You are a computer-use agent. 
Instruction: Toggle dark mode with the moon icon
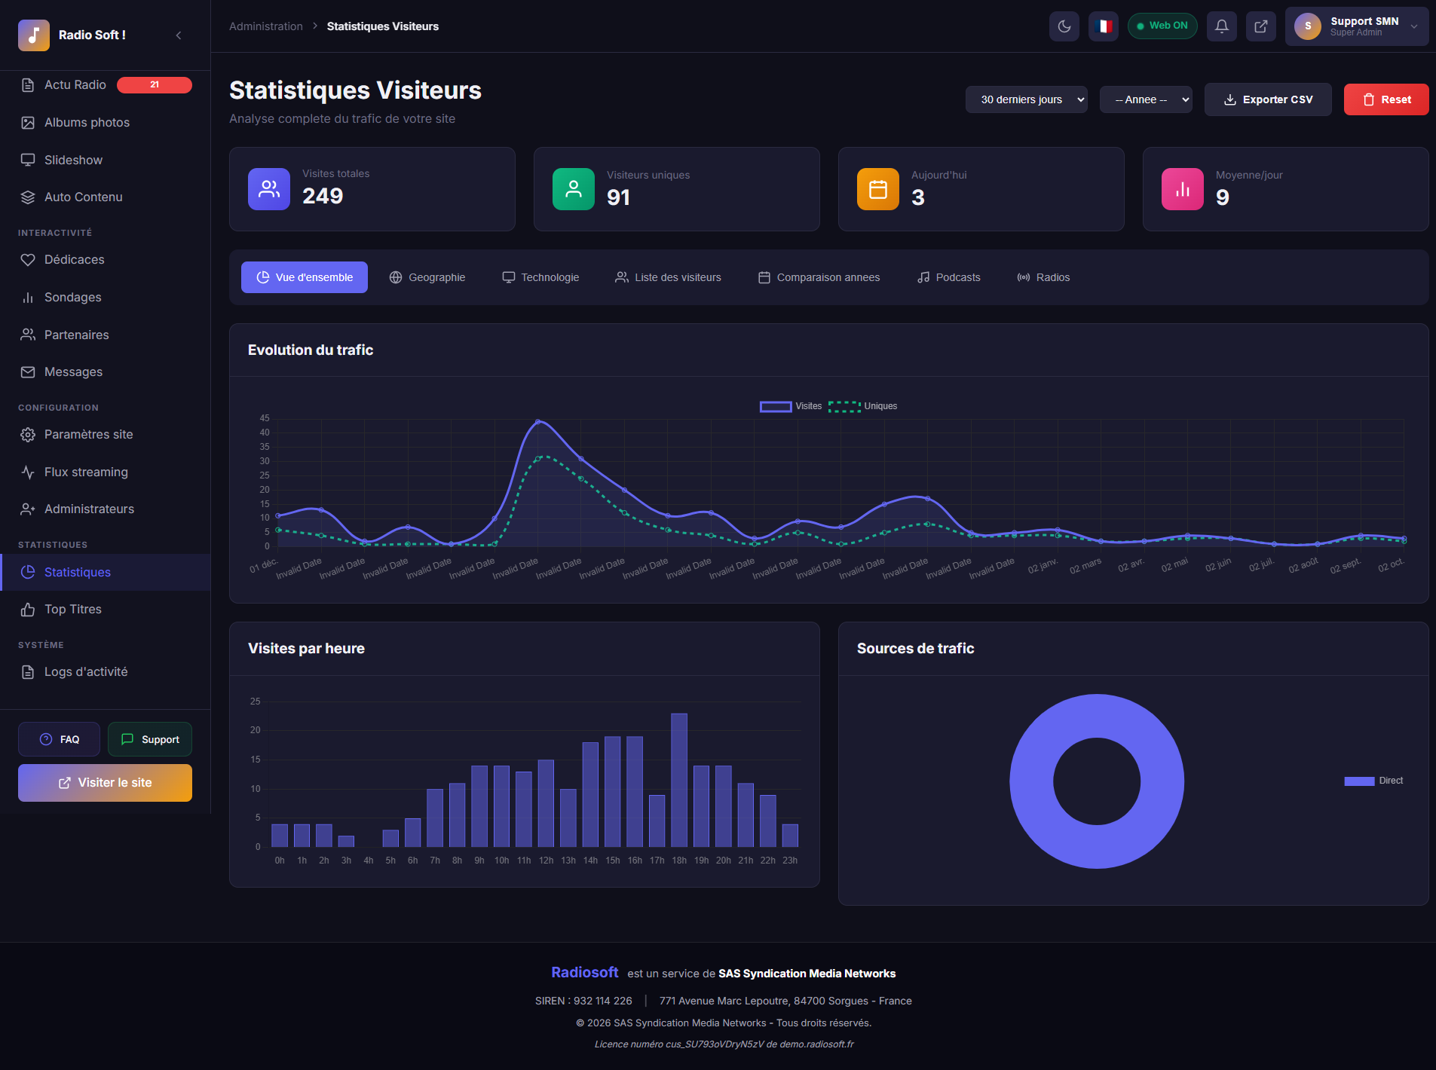(1064, 26)
